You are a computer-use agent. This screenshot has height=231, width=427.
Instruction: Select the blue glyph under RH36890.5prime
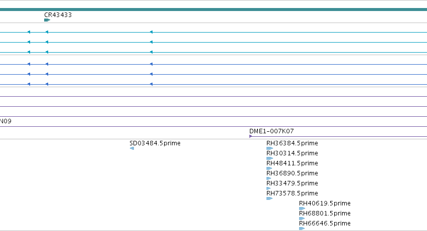click(x=269, y=178)
